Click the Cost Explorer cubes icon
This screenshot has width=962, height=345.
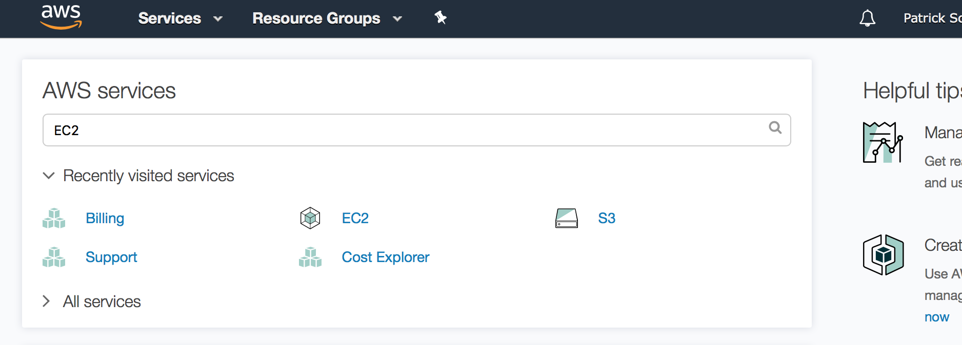click(310, 257)
